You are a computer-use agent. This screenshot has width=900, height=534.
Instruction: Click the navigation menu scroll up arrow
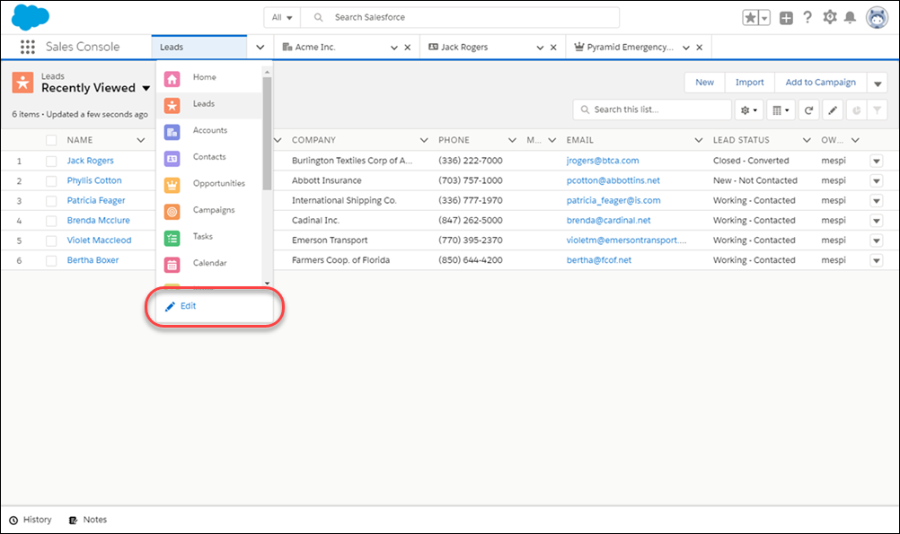pos(267,73)
